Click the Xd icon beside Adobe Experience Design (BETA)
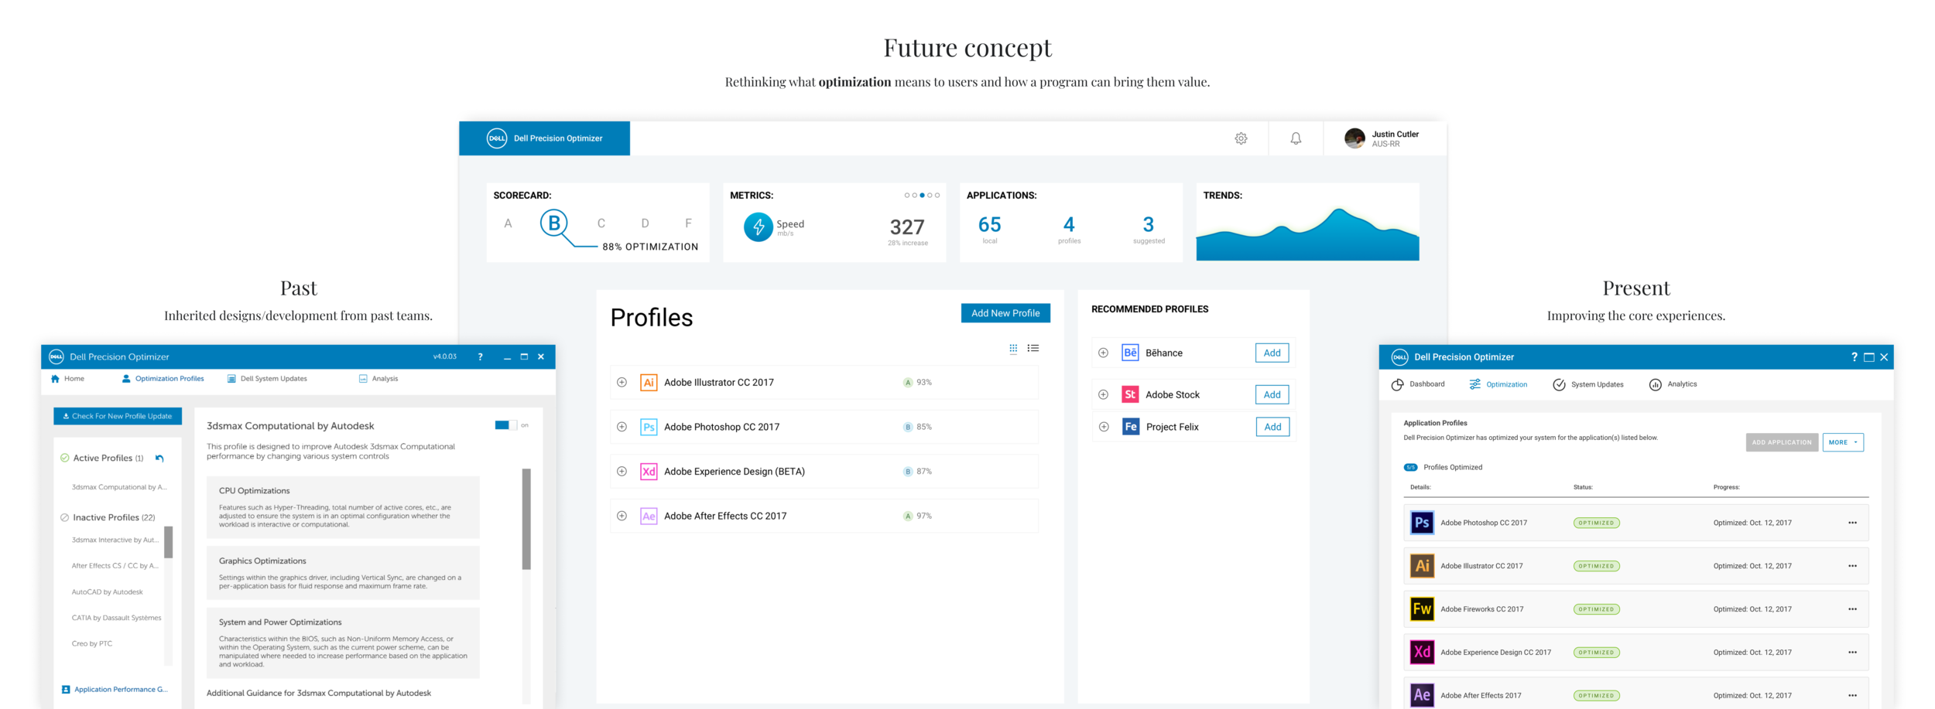The width and height of the screenshot is (1935, 709). pos(649,472)
